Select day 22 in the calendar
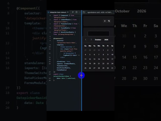 [103, 64]
